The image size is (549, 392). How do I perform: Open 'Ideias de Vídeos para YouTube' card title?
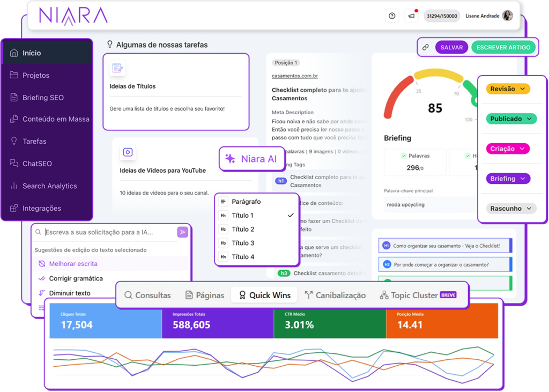click(x=163, y=171)
